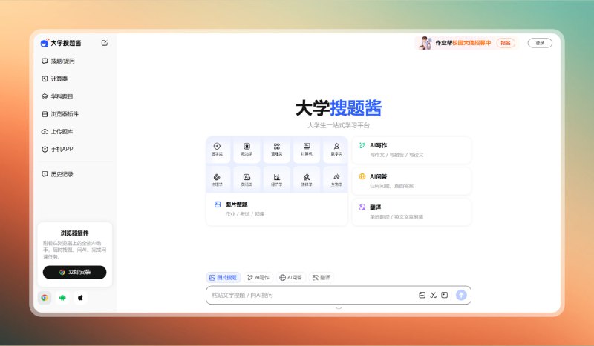The width and height of the screenshot is (594, 346).
Task: Open 上传题库 in the sidebar
Action: coord(57,132)
